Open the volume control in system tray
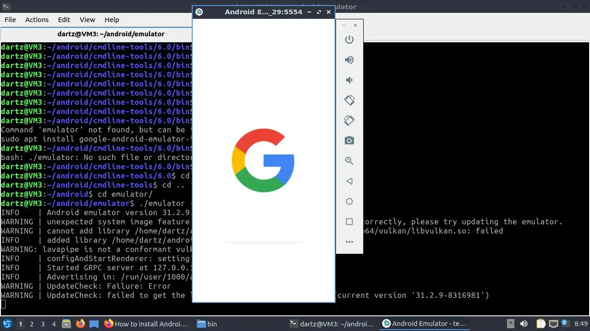The image size is (590, 331). click(524, 324)
